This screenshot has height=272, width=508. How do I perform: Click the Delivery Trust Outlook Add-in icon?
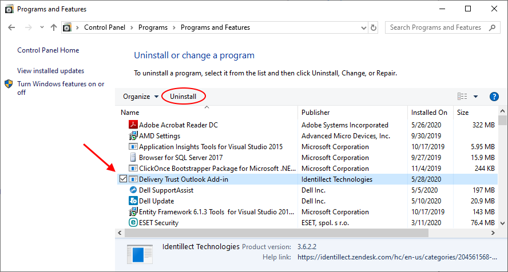(x=133, y=179)
